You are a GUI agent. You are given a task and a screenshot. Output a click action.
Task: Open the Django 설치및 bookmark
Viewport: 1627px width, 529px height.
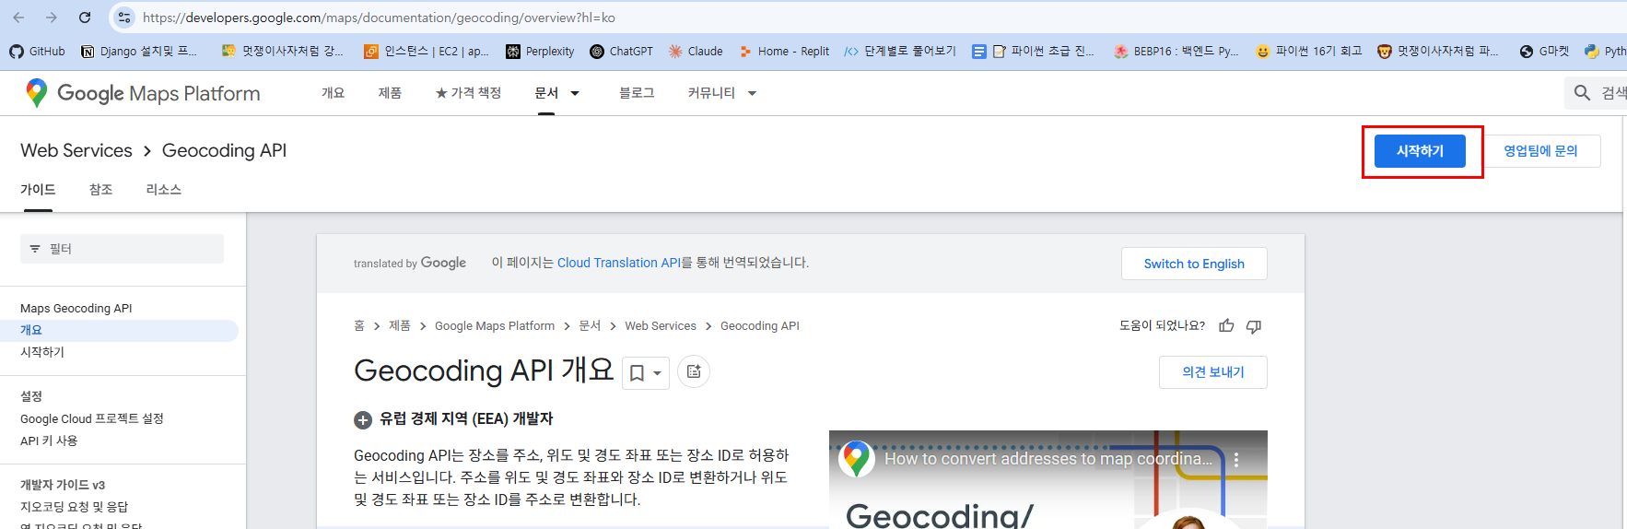pyautogui.click(x=139, y=52)
